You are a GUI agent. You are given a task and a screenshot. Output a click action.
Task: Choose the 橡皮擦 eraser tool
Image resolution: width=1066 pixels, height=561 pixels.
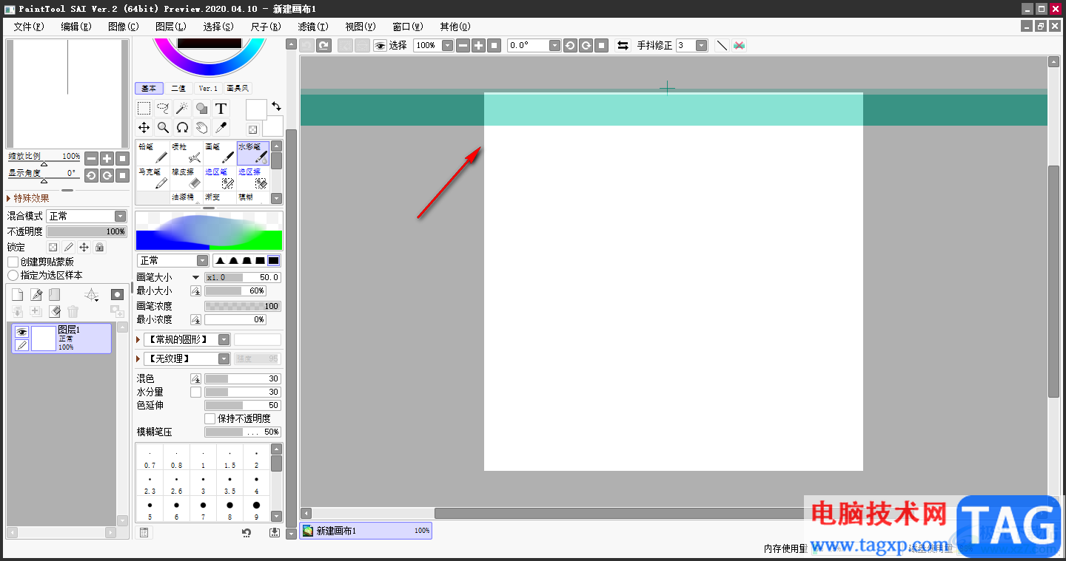coord(187,178)
